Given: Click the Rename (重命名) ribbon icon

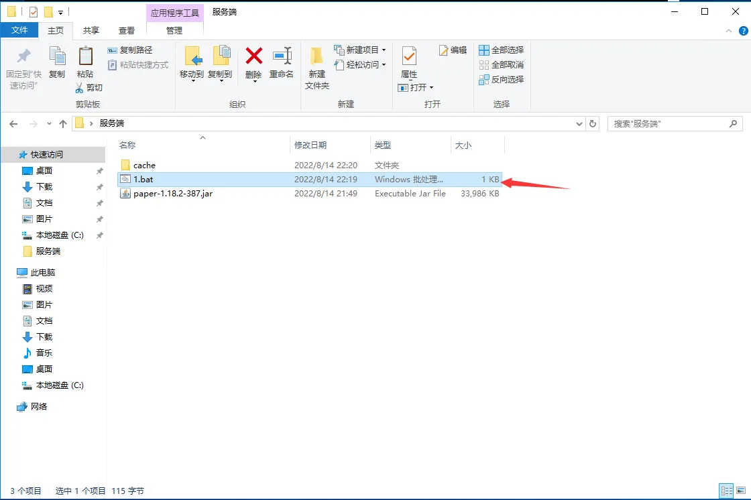Looking at the screenshot, I should (x=282, y=57).
